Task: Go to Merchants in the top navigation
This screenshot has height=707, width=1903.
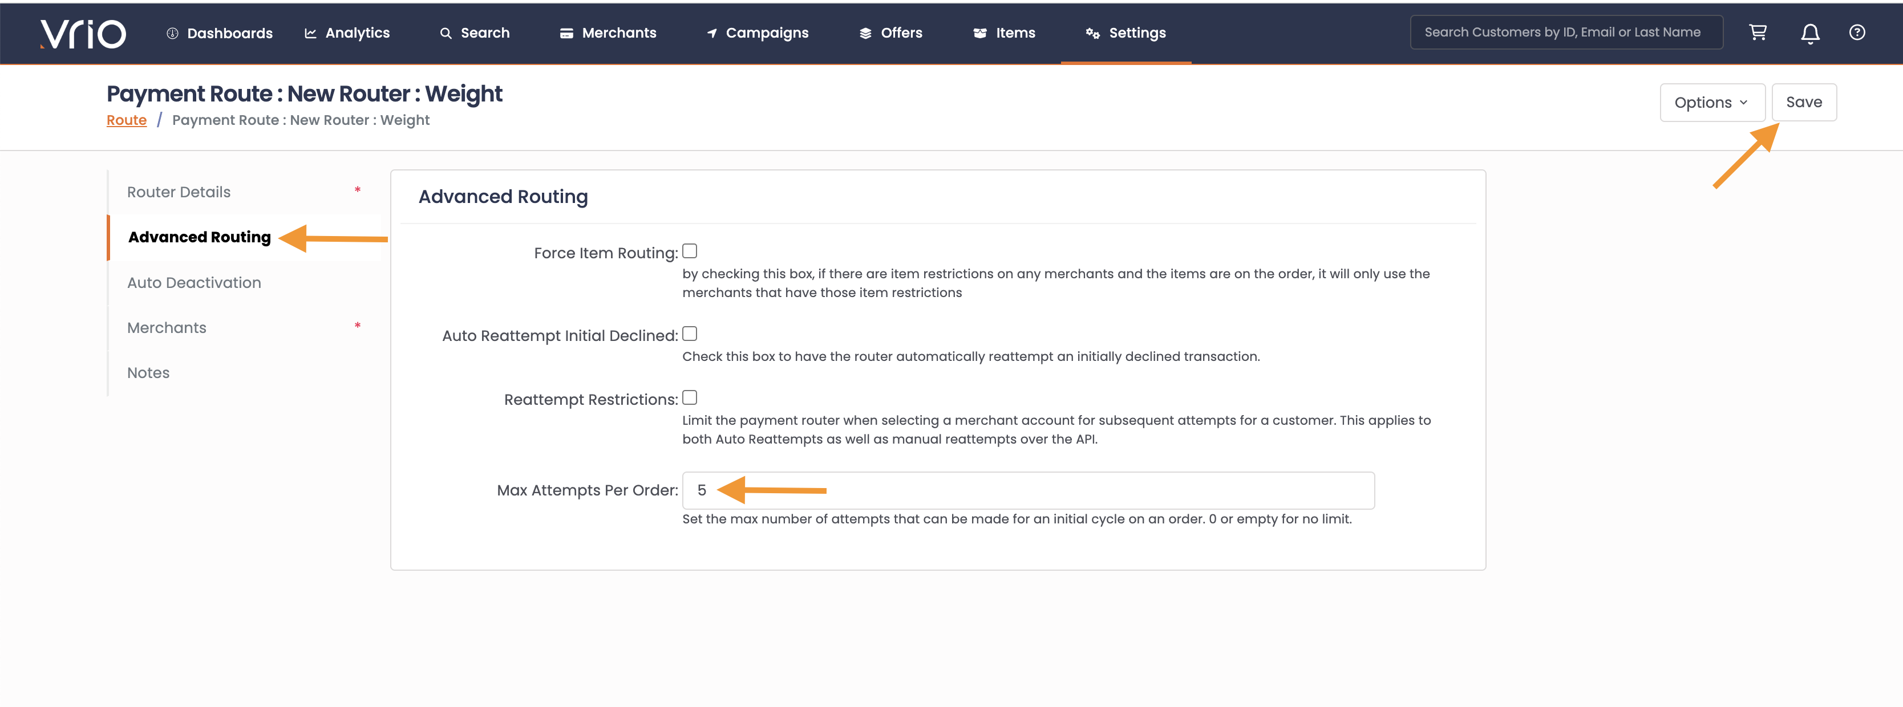Action: tap(608, 33)
